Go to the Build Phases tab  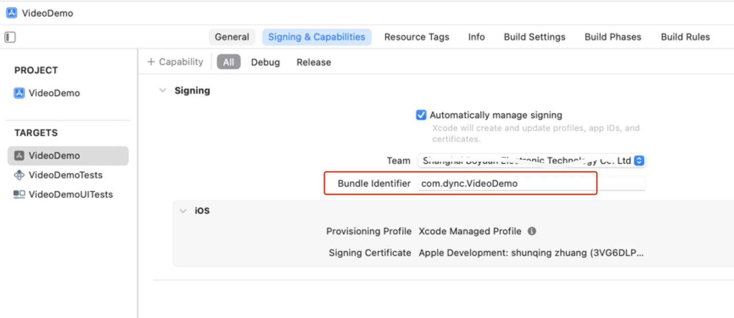[x=613, y=37]
